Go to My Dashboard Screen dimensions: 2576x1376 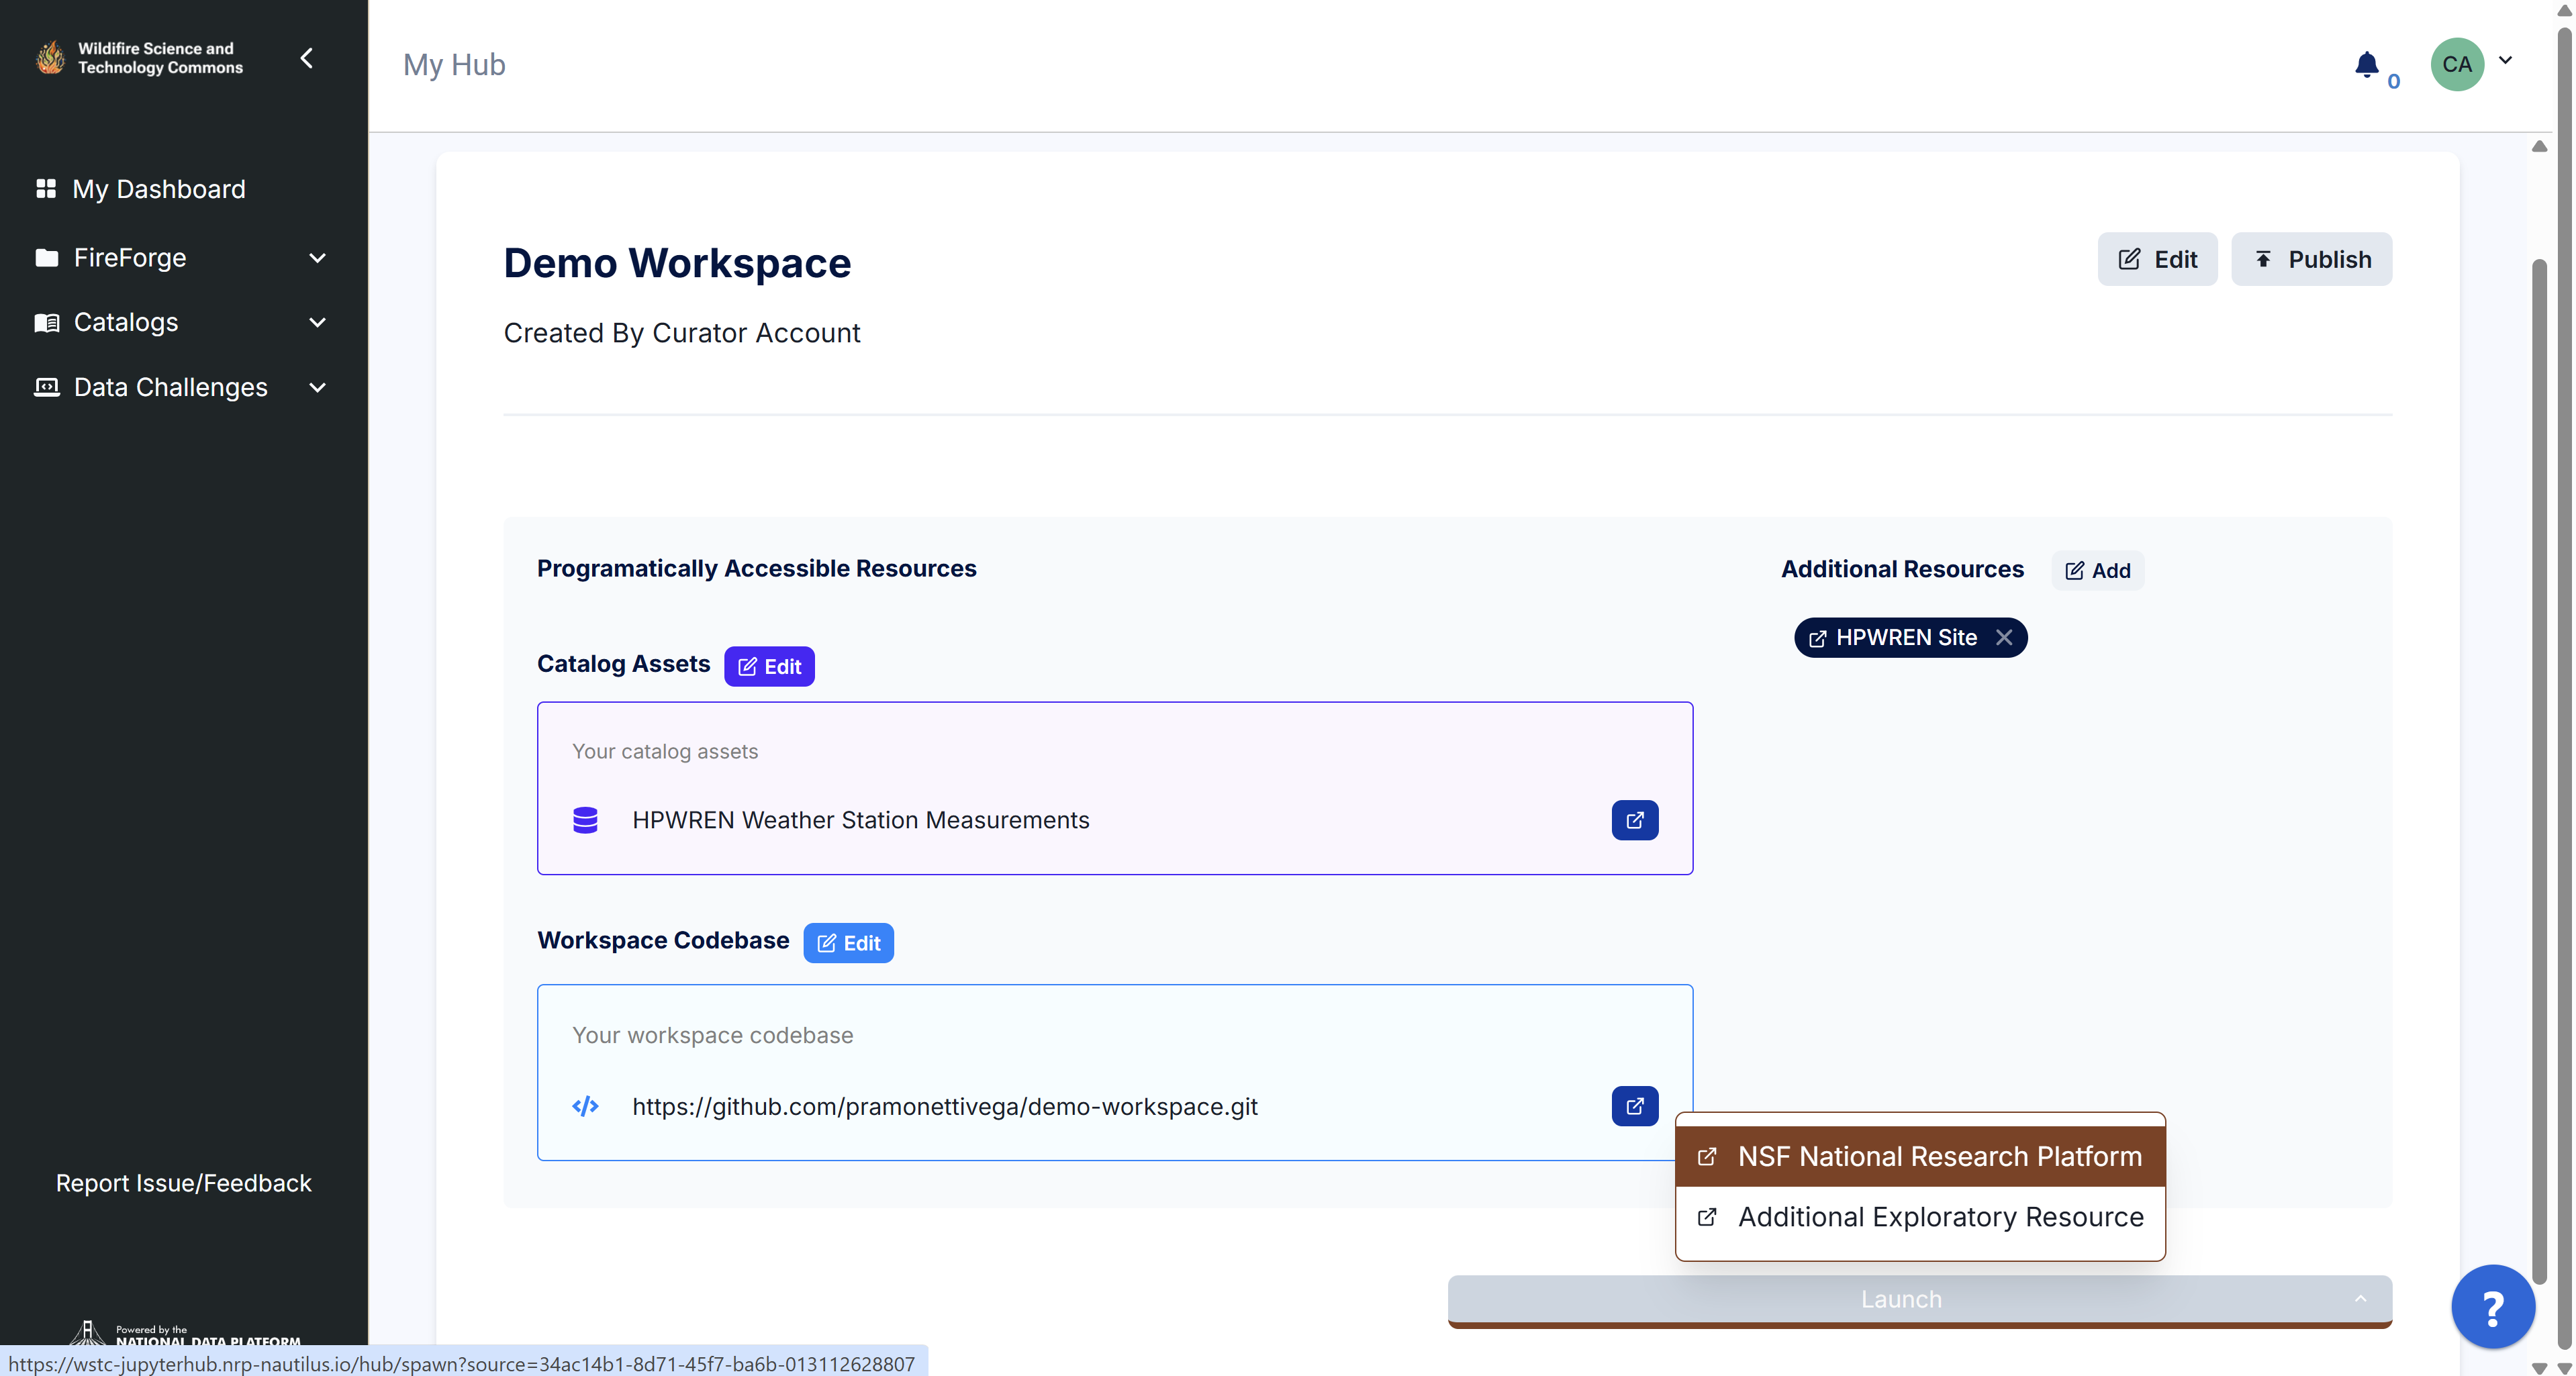[x=158, y=189]
